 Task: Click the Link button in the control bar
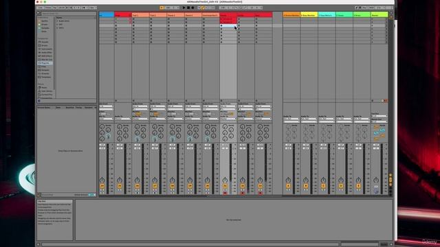click(x=41, y=8)
